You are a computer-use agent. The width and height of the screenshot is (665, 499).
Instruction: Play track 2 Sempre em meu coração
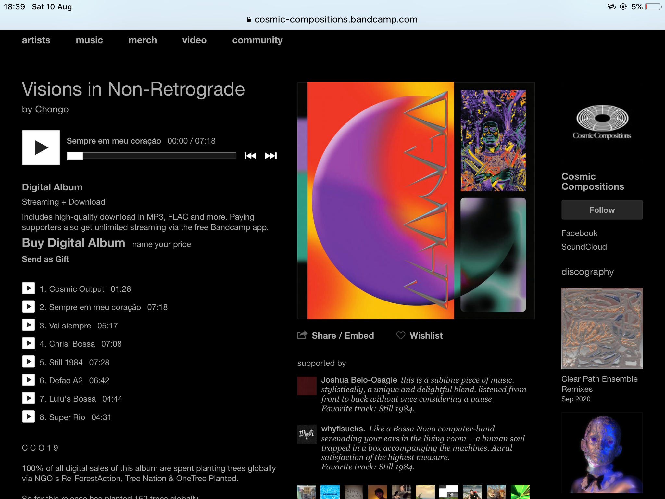point(29,306)
